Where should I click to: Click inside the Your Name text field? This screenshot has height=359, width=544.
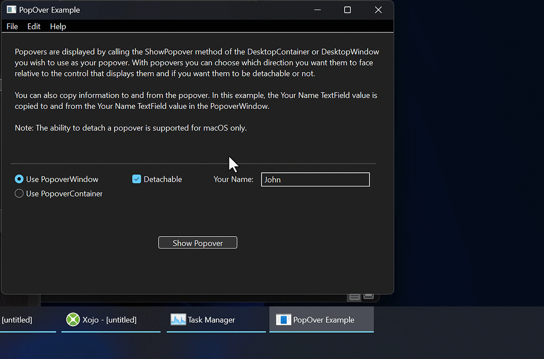point(315,179)
